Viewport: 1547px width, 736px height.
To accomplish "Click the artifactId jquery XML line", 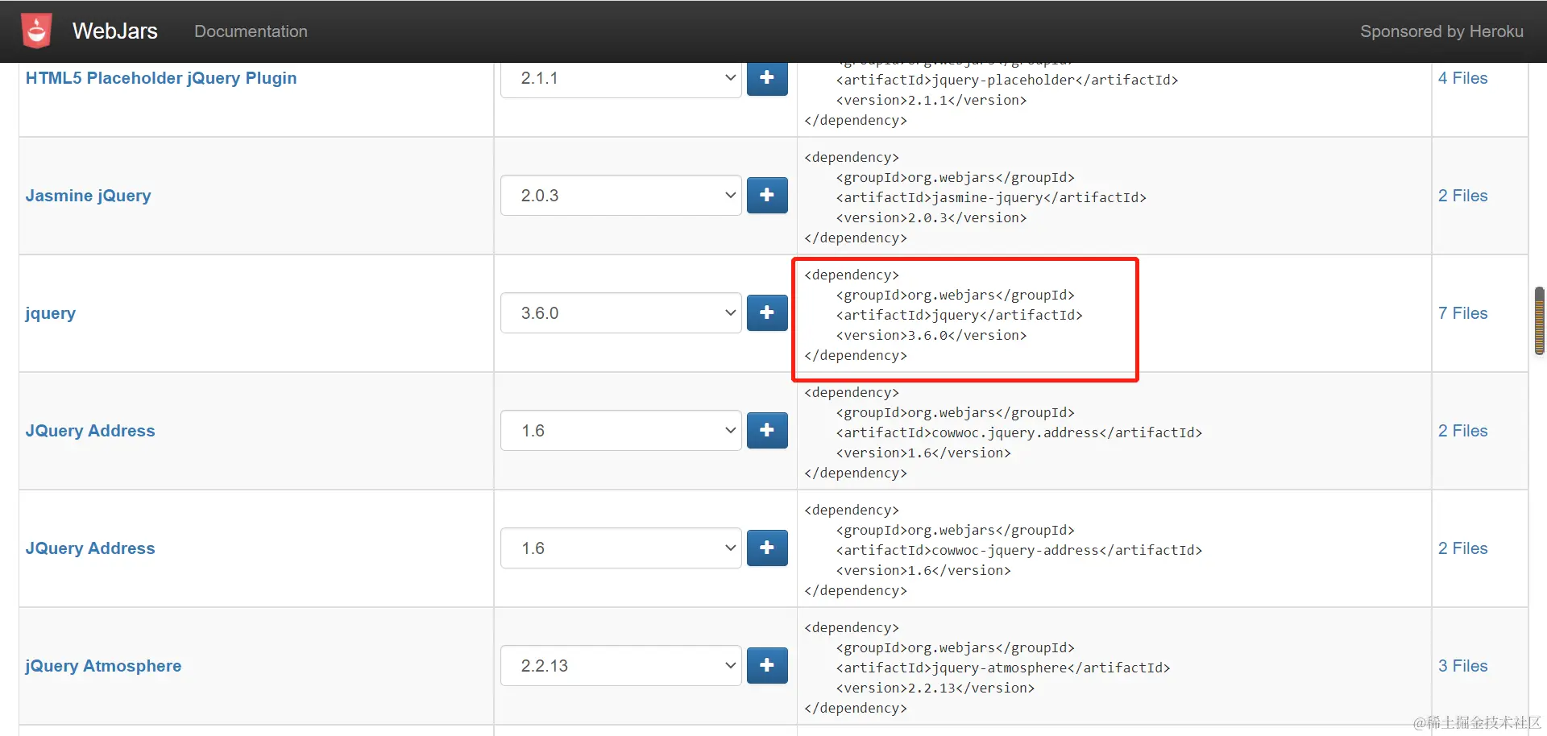I will (959, 315).
